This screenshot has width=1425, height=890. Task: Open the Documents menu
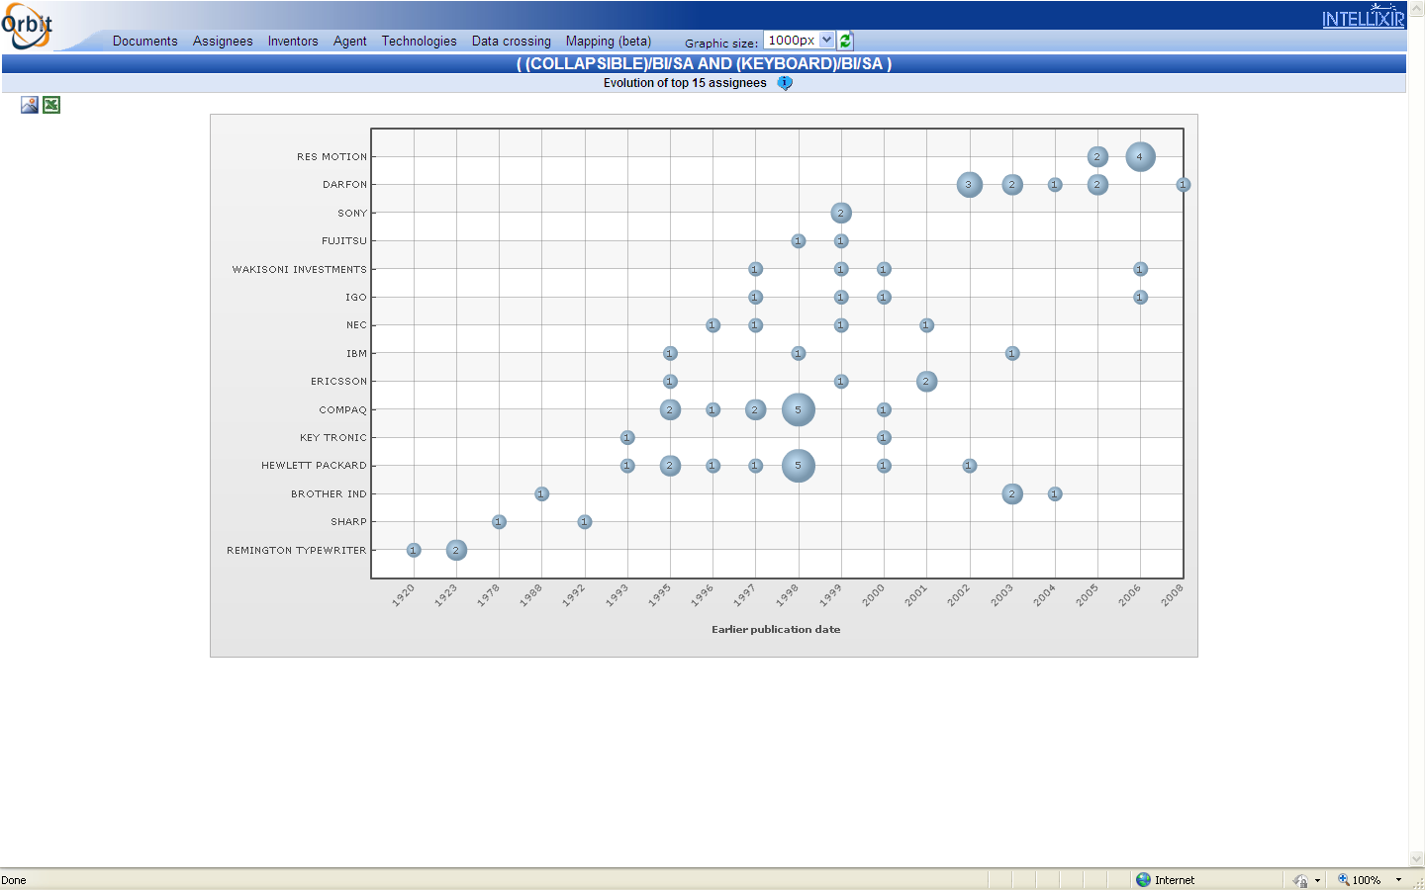[x=145, y=42]
